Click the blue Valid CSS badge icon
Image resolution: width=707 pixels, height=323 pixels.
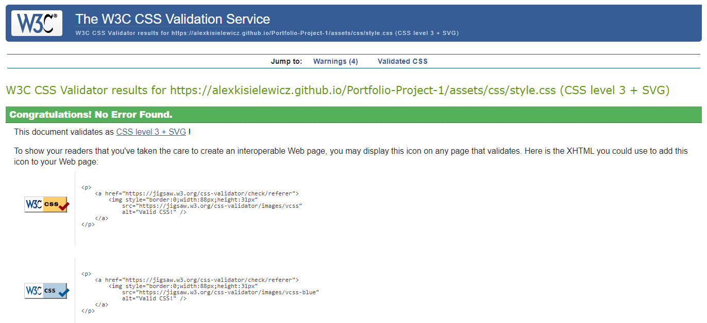tap(47, 291)
